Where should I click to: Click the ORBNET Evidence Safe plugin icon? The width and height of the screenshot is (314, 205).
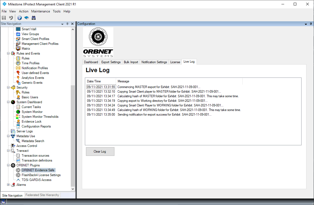(18, 170)
